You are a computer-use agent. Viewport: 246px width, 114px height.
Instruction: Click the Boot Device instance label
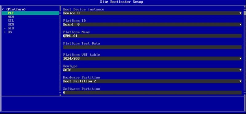[84, 10]
